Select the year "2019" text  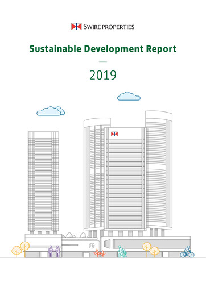[x=103, y=75]
